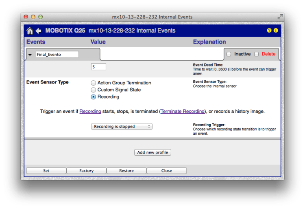Choose the Custom Signal State option
Viewport: 305px width, 209px height.
(x=94, y=90)
